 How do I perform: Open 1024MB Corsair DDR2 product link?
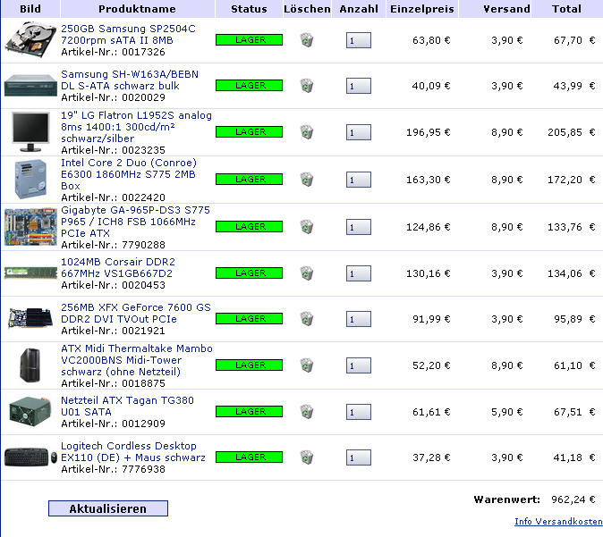pyautogui.click(x=118, y=267)
